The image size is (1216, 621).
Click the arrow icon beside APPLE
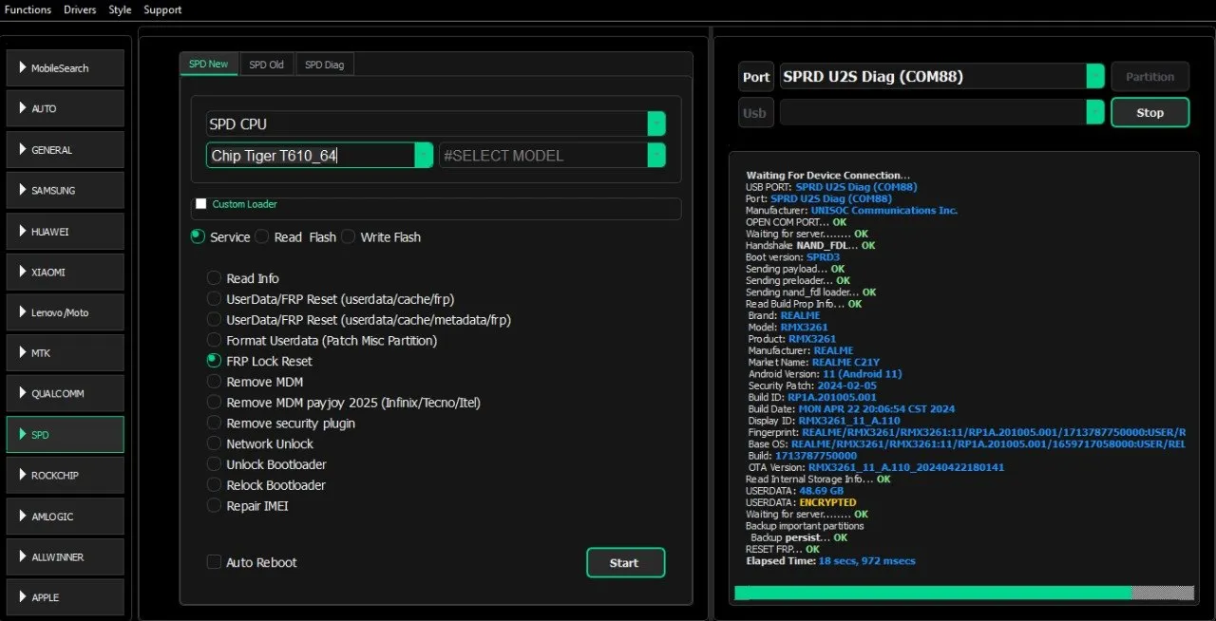[23, 596]
